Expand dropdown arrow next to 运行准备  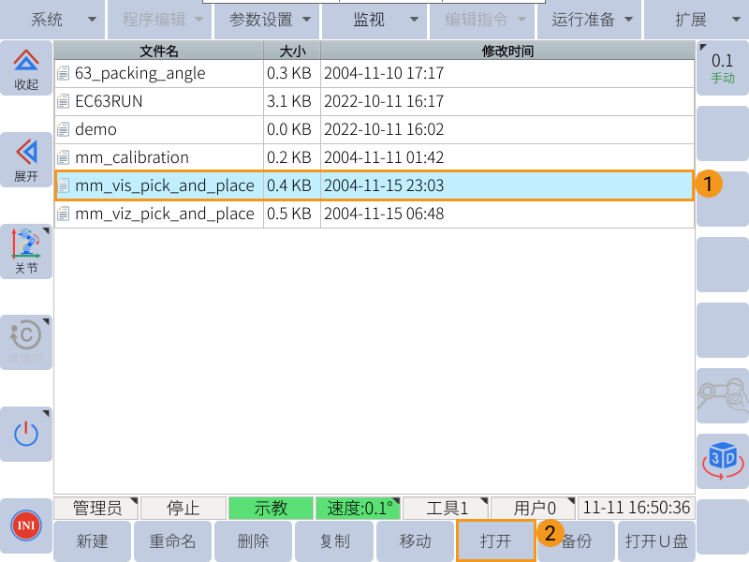[x=629, y=20]
